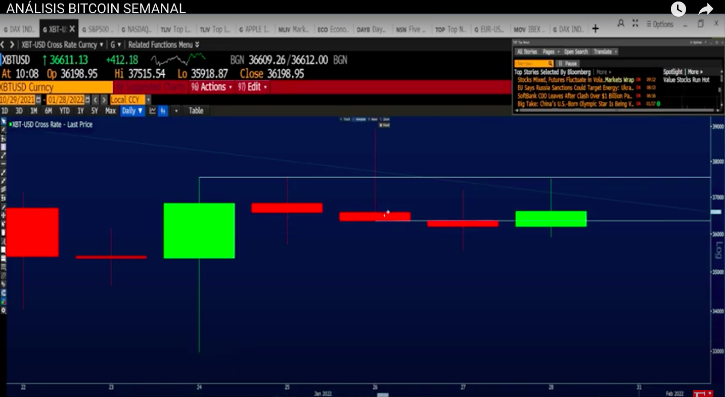Switch to the MOV IBEX tab
Image resolution: width=725 pixels, height=397 pixels.
530,29
